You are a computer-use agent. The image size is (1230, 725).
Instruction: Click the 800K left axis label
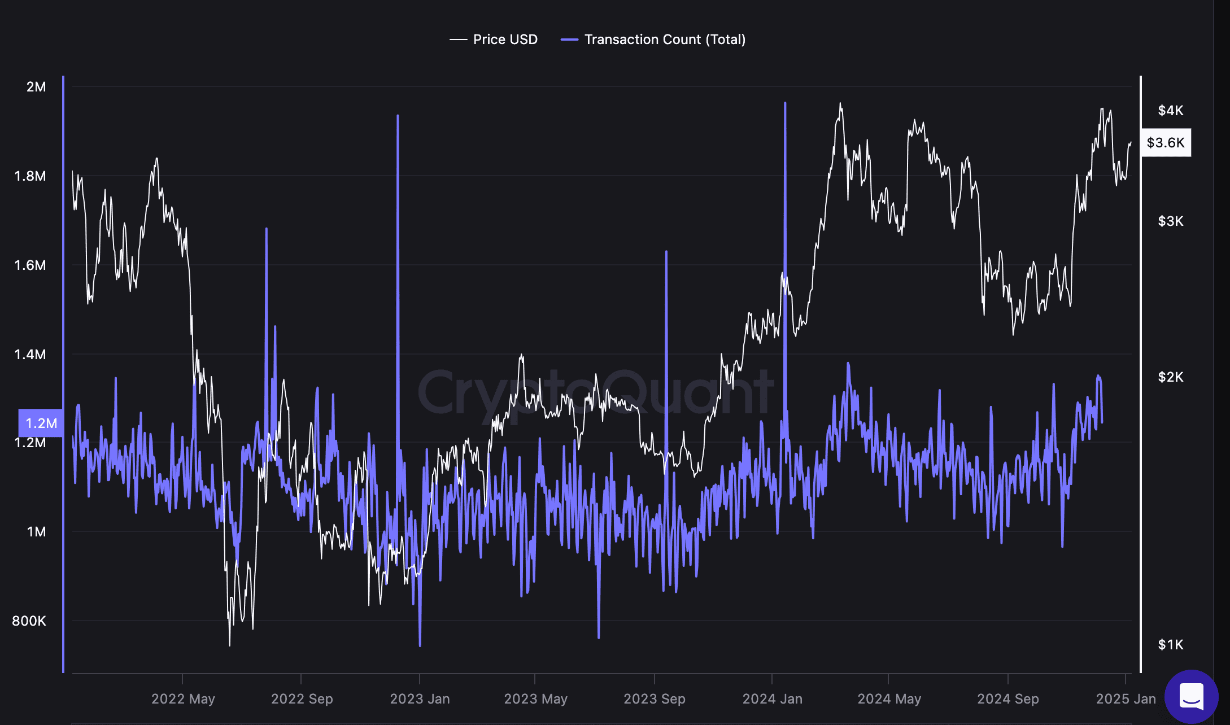29,621
